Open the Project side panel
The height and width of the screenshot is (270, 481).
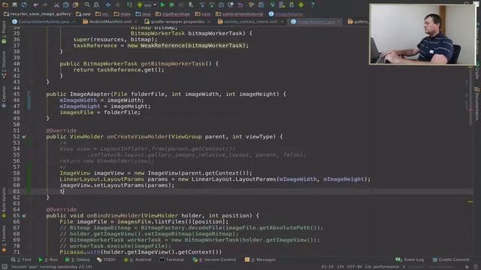click(4, 31)
